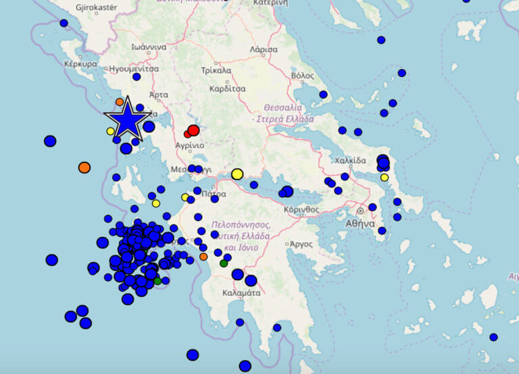Click the Τρίκαλα city label

coord(216,70)
